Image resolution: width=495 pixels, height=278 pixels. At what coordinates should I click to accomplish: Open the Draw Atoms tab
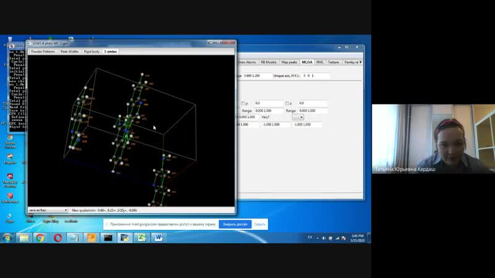(247, 62)
